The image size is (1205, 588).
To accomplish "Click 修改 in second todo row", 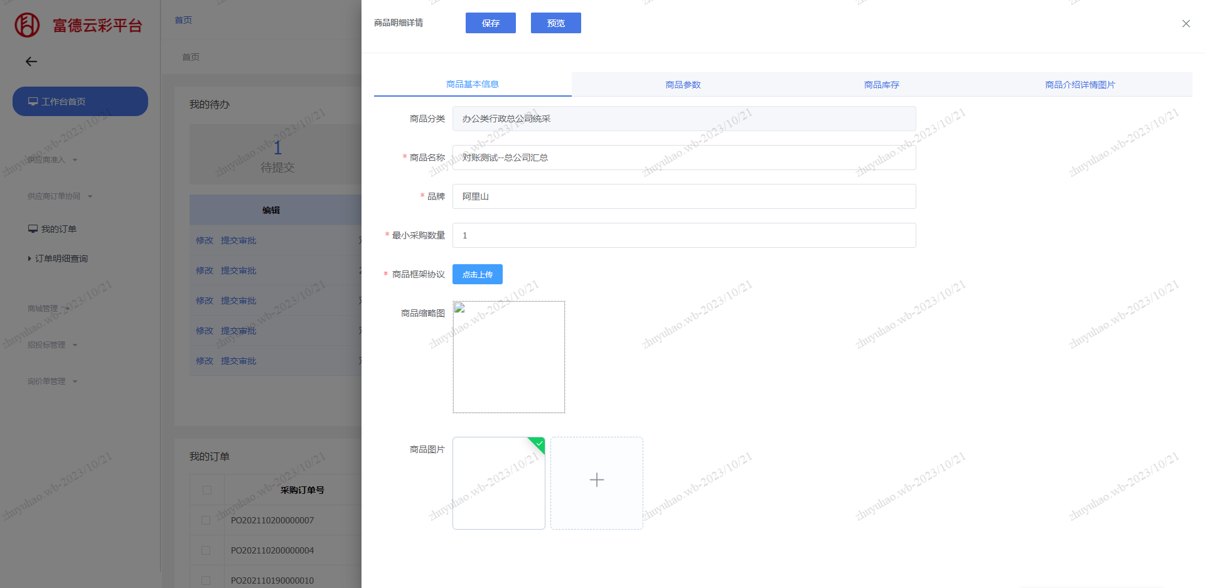I will tap(205, 270).
